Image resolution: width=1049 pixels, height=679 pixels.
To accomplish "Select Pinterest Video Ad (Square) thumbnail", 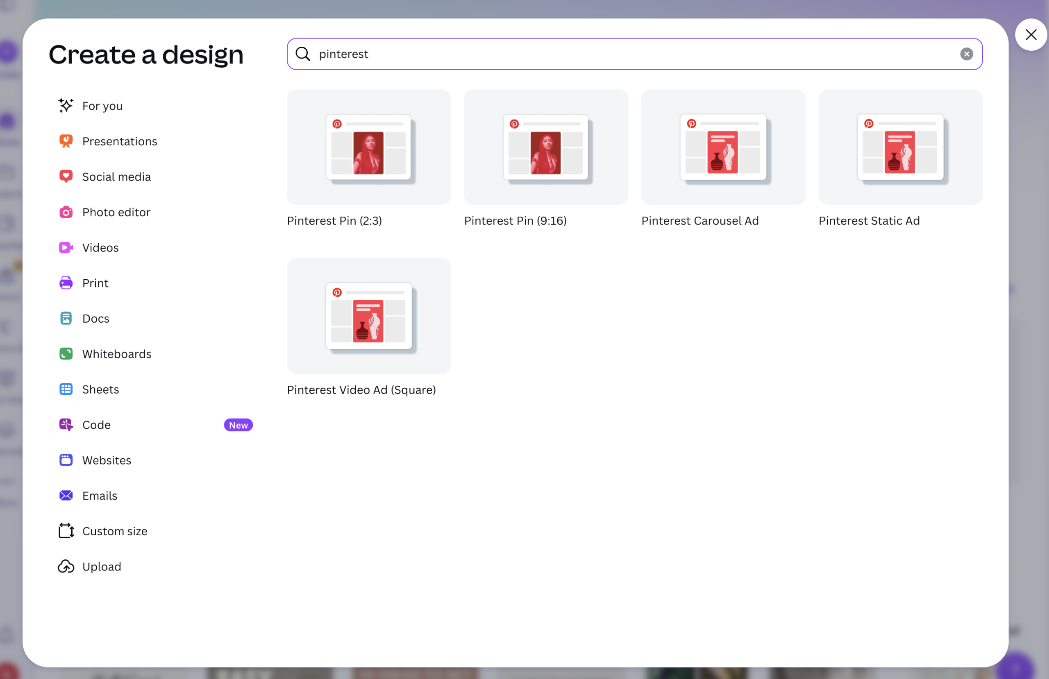I will tap(369, 316).
